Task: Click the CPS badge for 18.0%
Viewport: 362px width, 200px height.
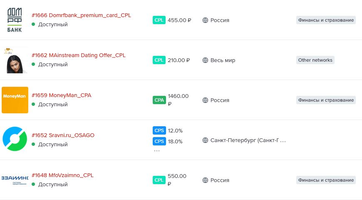Action: [159, 141]
